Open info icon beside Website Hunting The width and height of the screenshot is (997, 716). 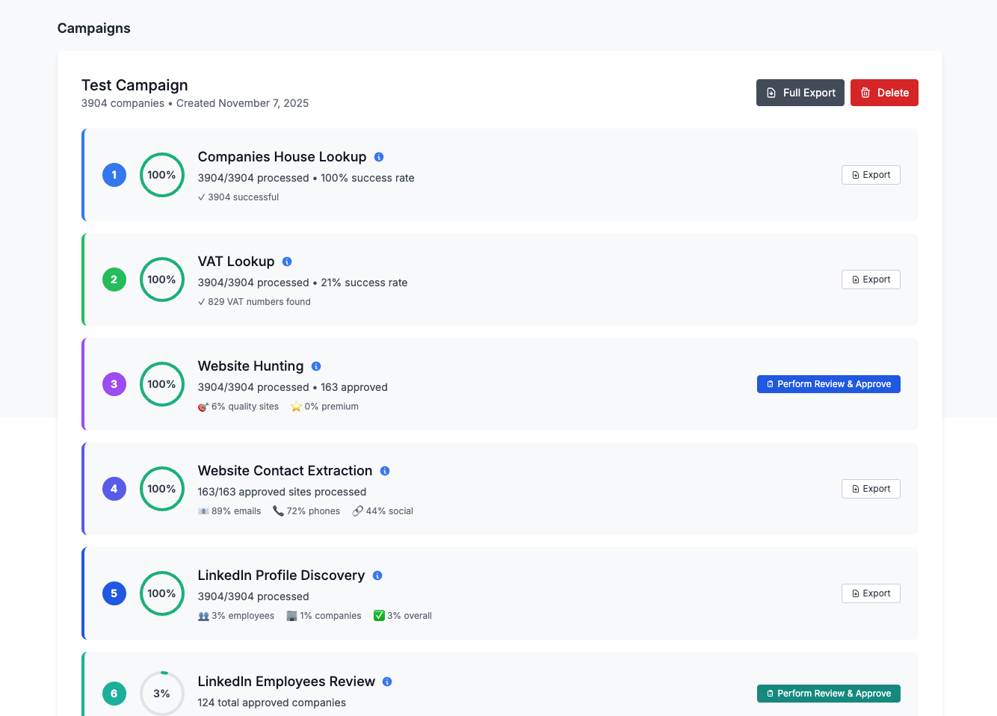click(x=316, y=366)
